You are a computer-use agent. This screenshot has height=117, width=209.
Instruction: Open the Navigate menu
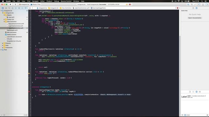point(35,1)
